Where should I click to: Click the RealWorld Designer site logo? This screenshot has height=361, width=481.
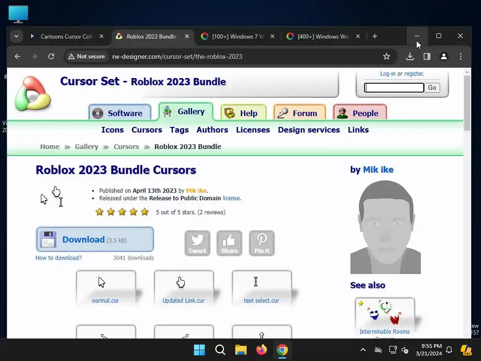click(32, 94)
